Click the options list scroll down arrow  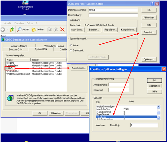(159, 118)
